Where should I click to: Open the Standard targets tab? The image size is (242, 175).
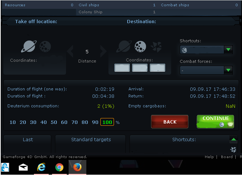[x=91, y=139]
